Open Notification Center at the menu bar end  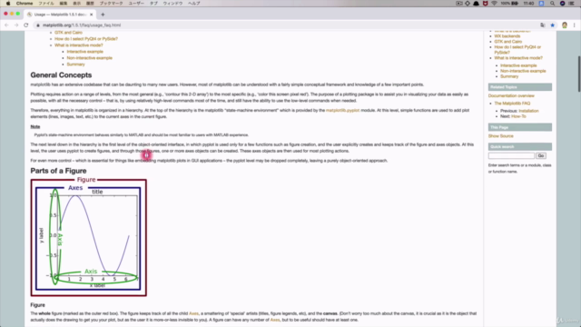[572, 4]
